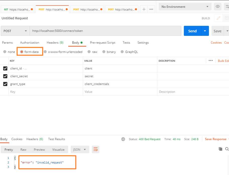Switch response view to Visualize
Image resolution: width=229 pixels, height=175 pixels.
58,150
